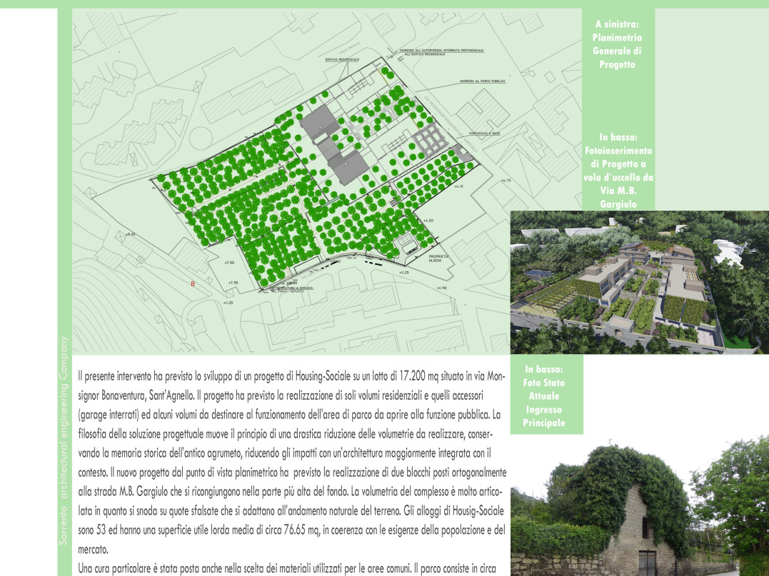Click the red letter B marker on the plan
The height and width of the screenshot is (576, 769).
(x=193, y=284)
